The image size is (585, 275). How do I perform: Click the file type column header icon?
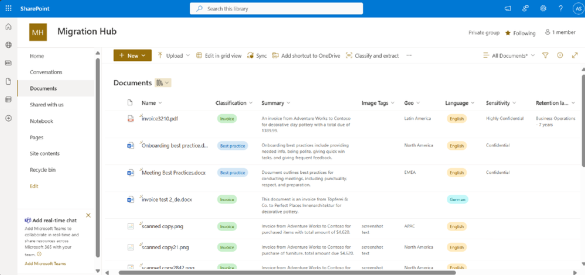pos(130,103)
